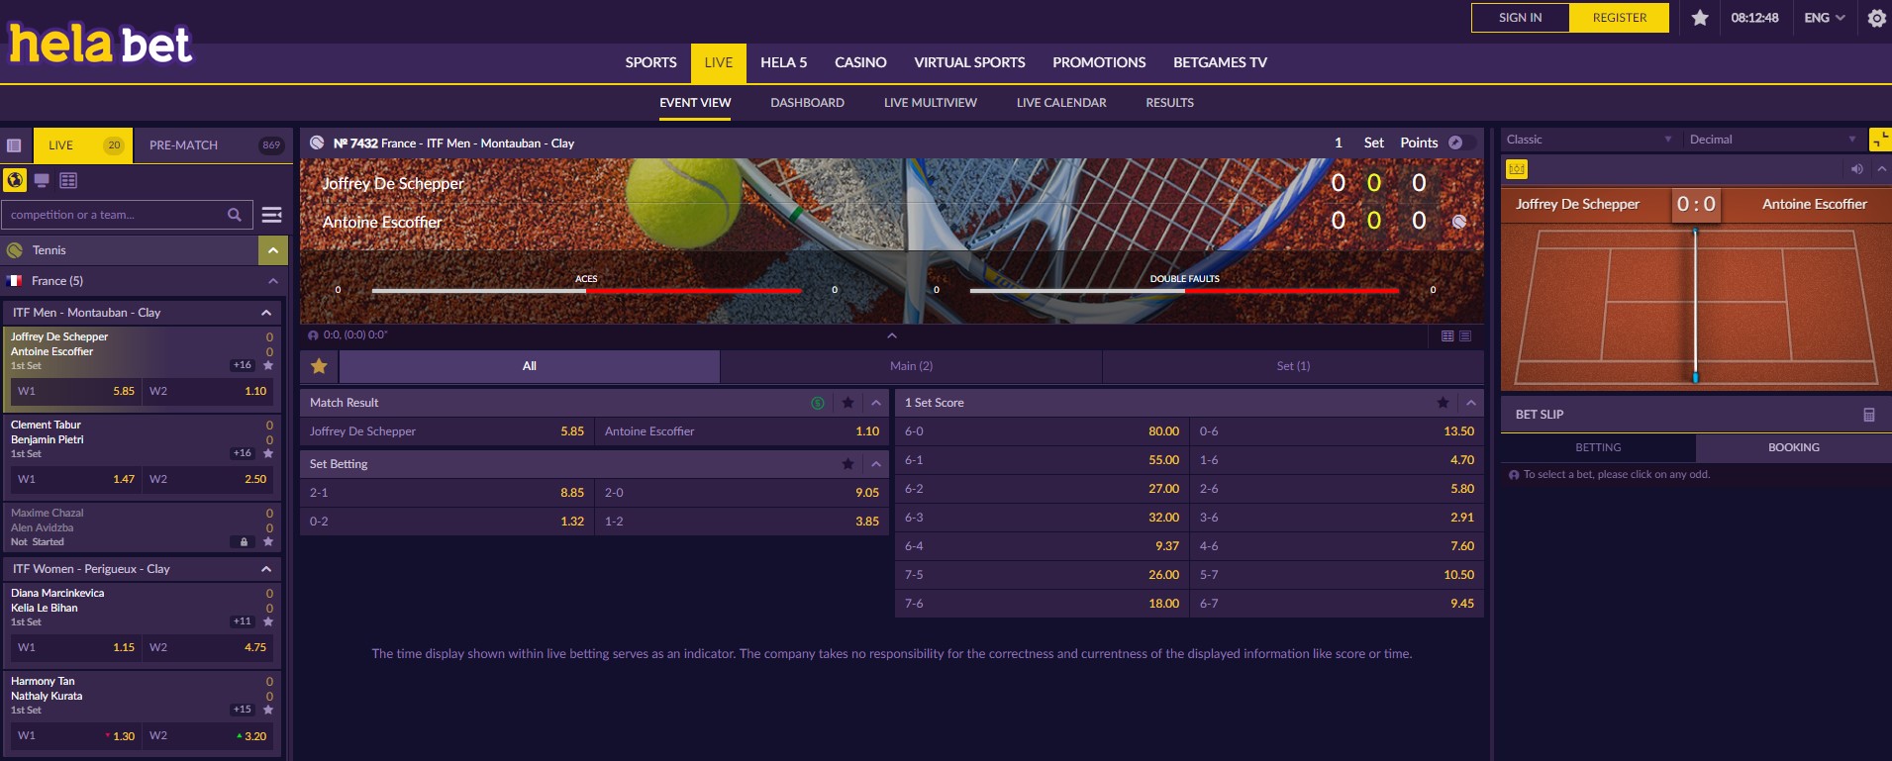This screenshot has height=761, width=1892.
Task: Bet on Antoine Escoffier at 1.10
Action: pyautogui.click(x=742, y=431)
